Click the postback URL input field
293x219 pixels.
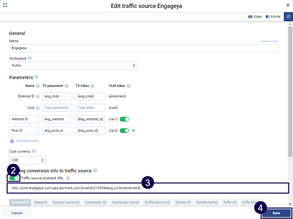click(148, 188)
